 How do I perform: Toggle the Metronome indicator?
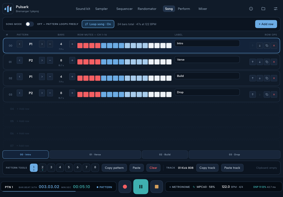pyautogui.click(x=180, y=187)
